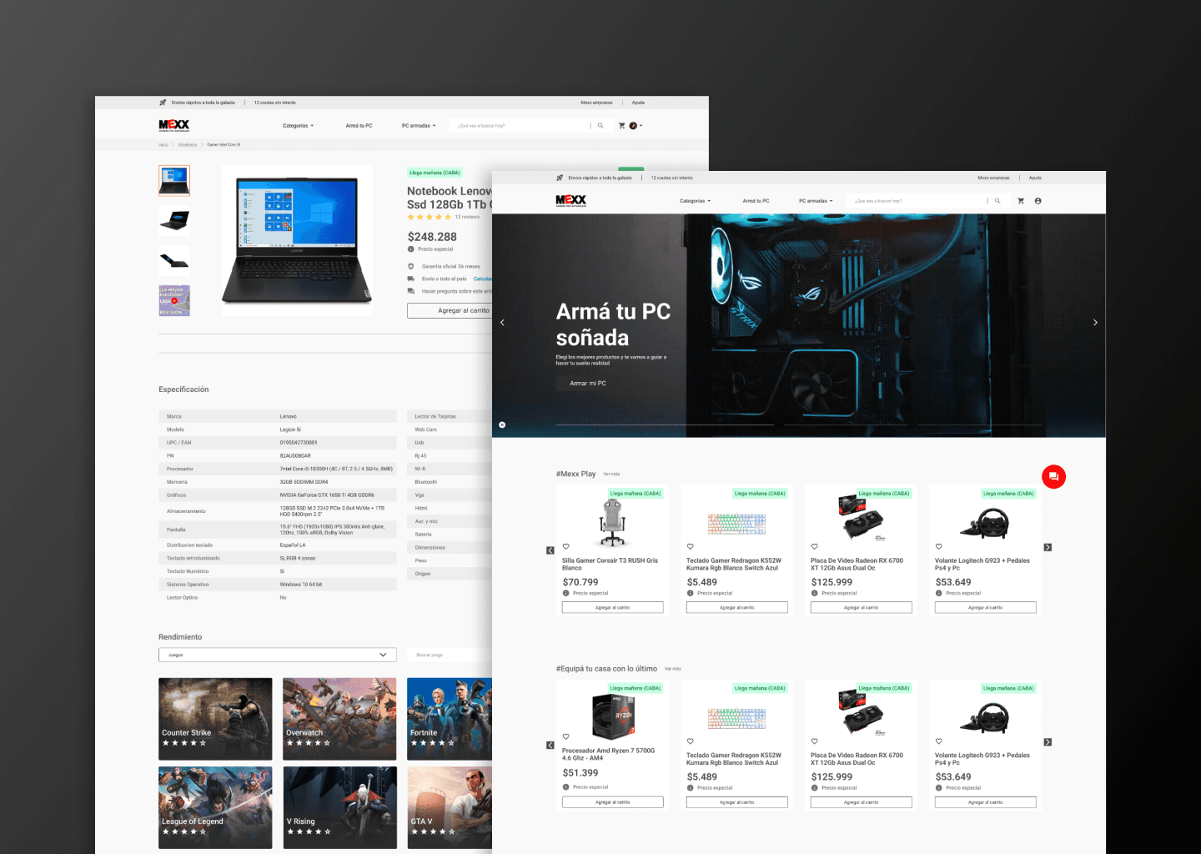Open Armá tu PC menu in front window

(x=756, y=201)
